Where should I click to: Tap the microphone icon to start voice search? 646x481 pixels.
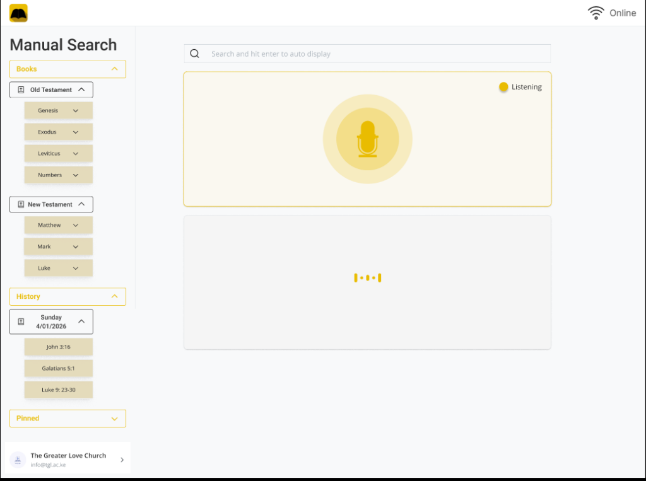[368, 139]
